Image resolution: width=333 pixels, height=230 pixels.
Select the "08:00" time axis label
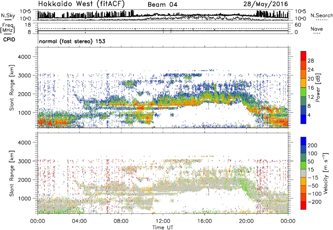pyautogui.click(x=121, y=221)
